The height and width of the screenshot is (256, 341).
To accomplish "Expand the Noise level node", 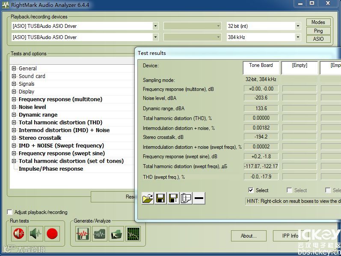I will point(14,107).
